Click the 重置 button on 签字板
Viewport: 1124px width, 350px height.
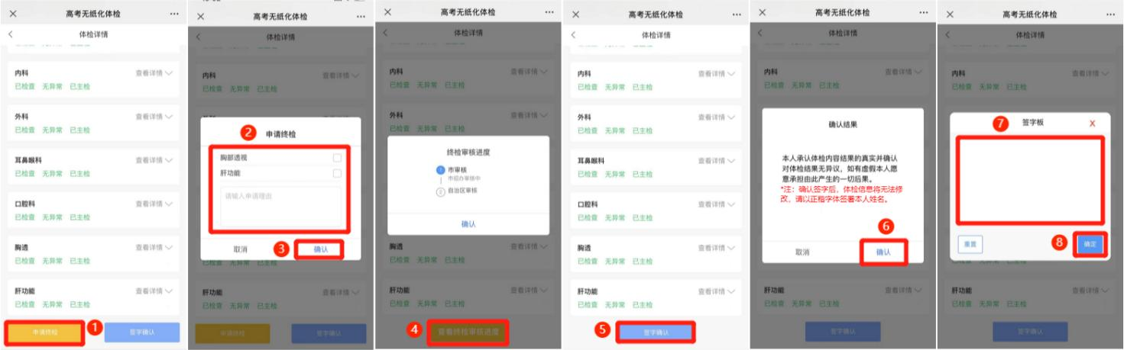(970, 244)
